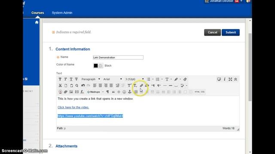Click the Cancel button
This screenshot has height=154, width=275.
coord(212,33)
